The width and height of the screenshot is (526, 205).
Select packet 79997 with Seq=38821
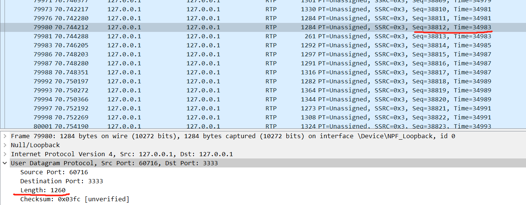(263, 108)
